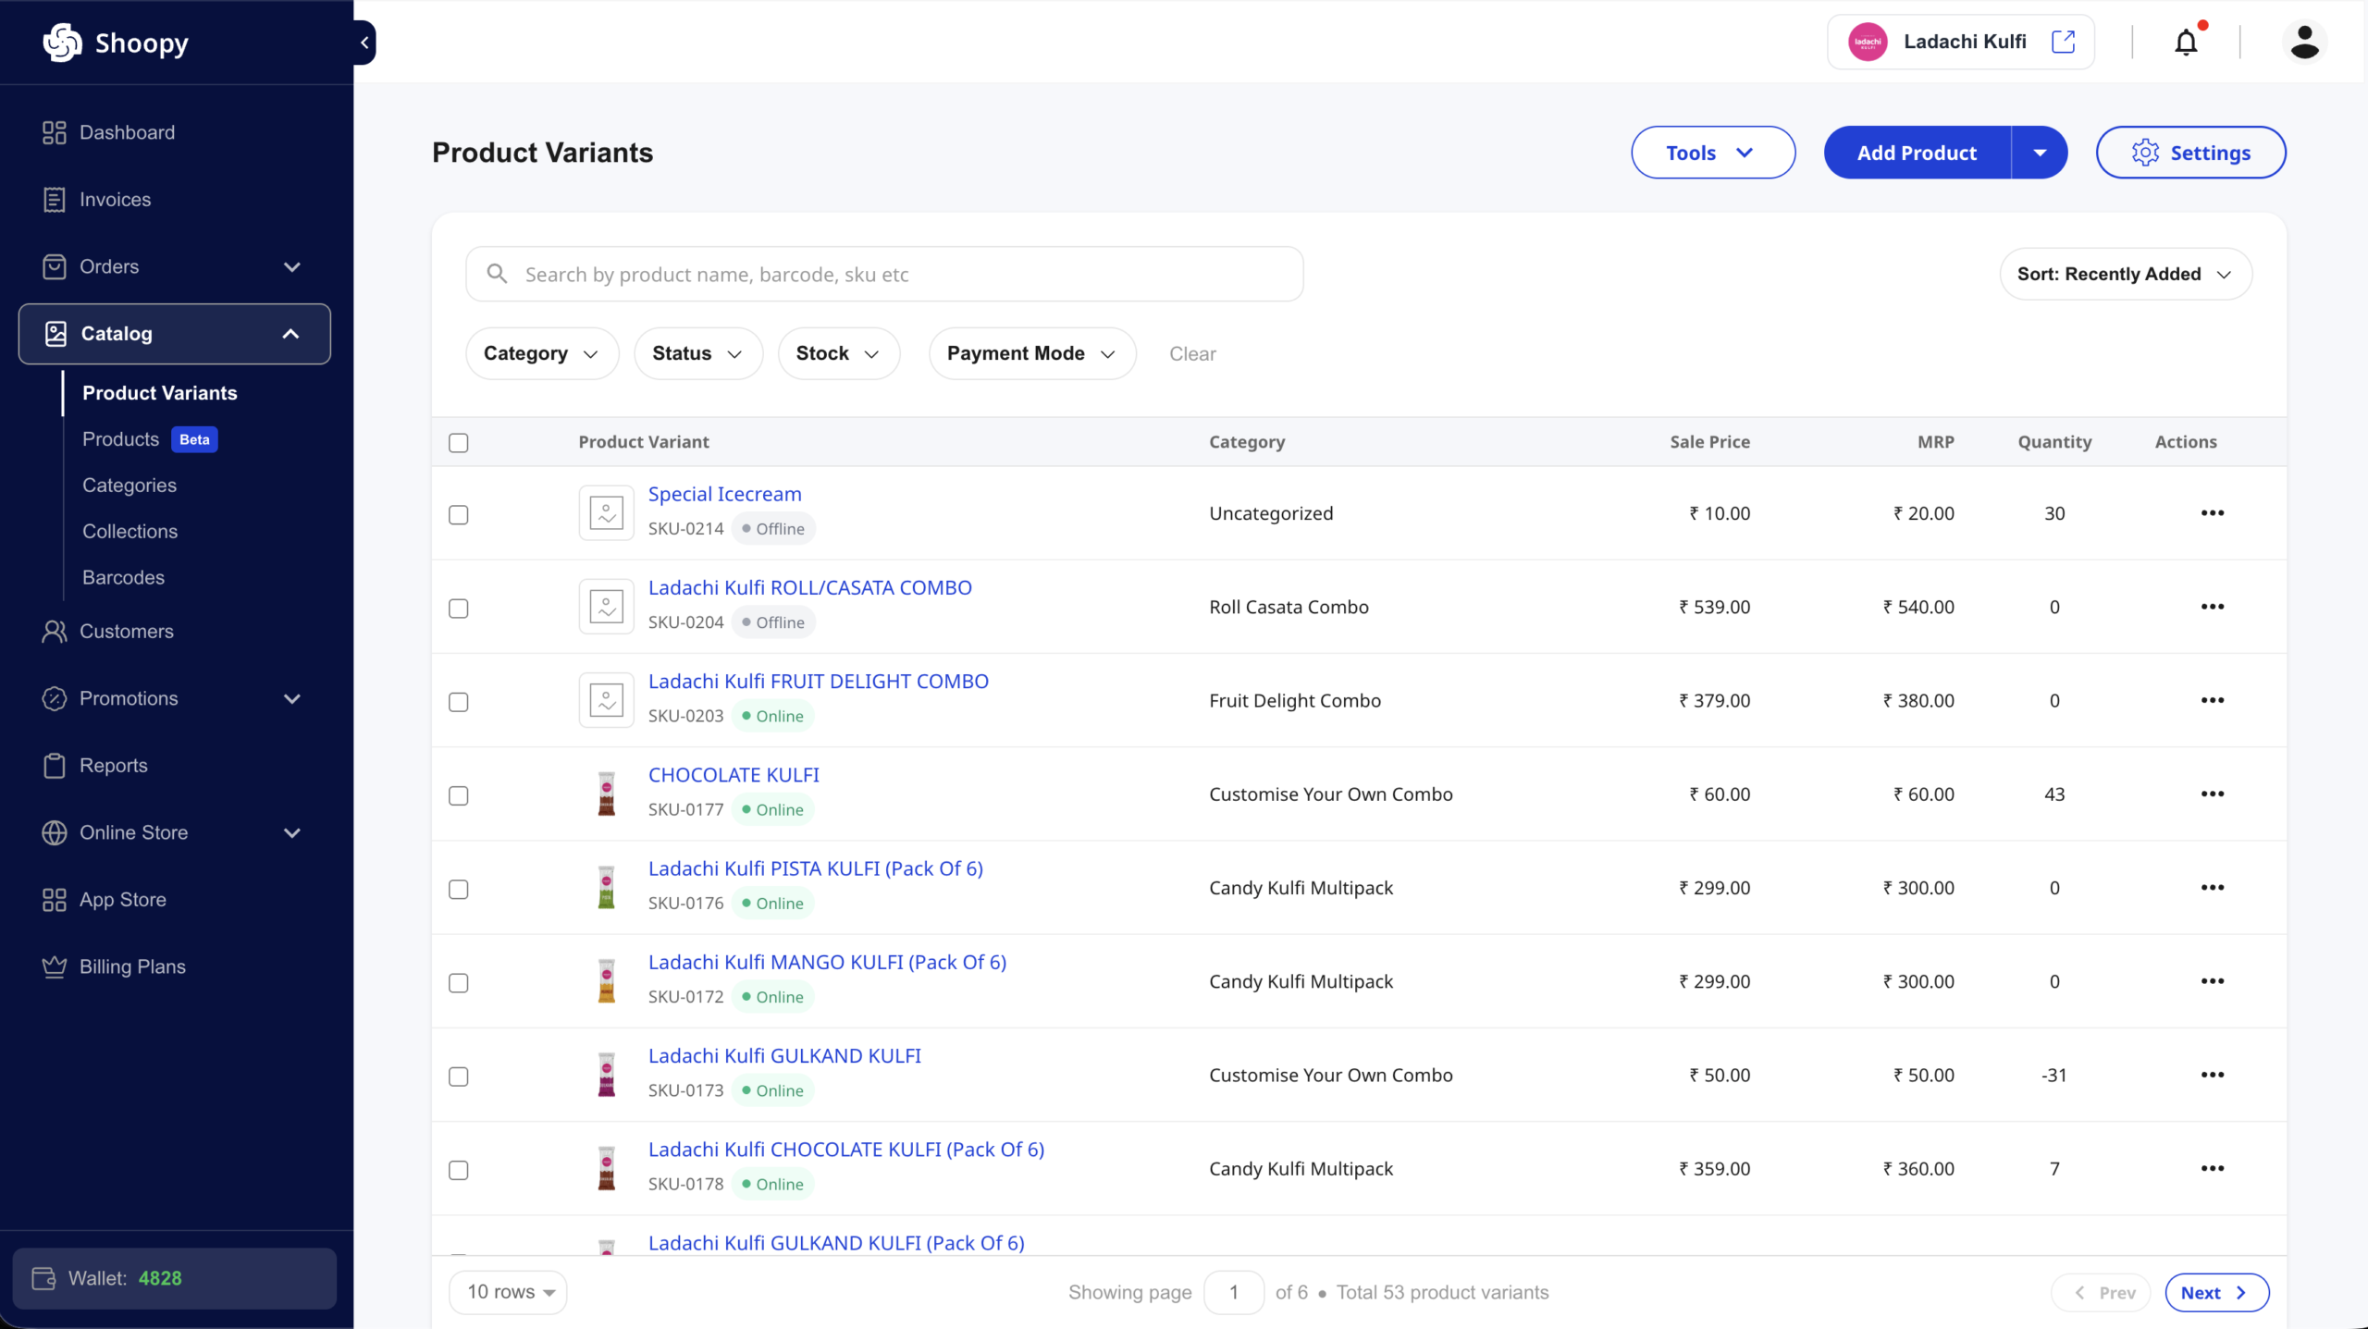The width and height of the screenshot is (2368, 1329).
Task: Open the Categories page in sidebar
Action: coord(129,485)
